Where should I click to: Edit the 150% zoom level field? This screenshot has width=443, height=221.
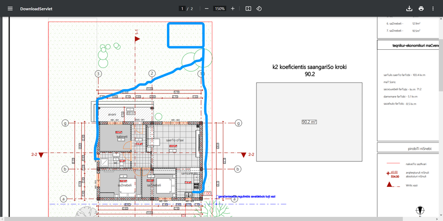[x=219, y=9]
